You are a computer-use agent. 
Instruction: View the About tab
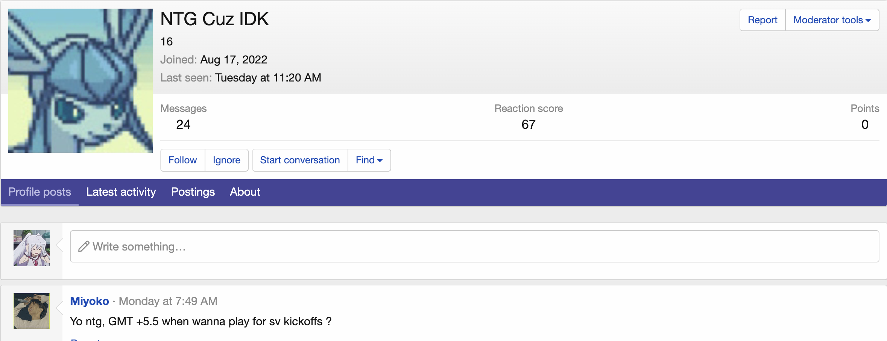(245, 192)
